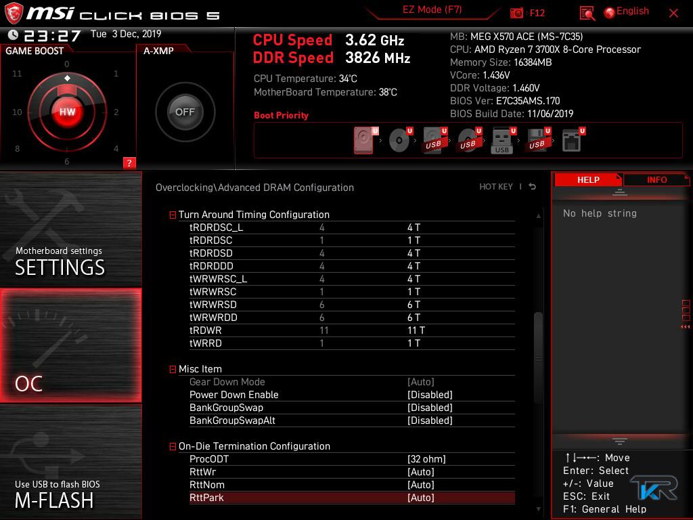Viewport: 693px width, 520px height.
Task: Open the SETTINGS motherboard settings menu
Action: (x=70, y=229)
